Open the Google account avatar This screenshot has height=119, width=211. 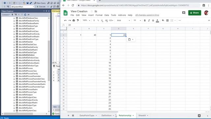coord(206,13)
